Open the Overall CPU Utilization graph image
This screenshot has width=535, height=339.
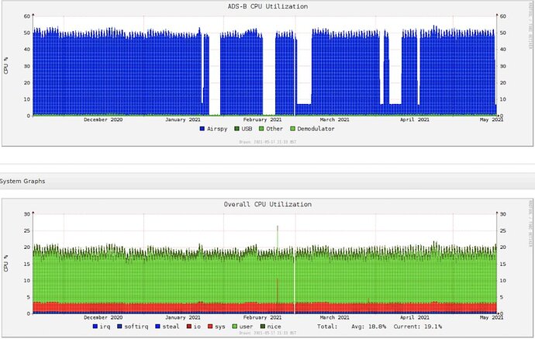tap(267, 268)
